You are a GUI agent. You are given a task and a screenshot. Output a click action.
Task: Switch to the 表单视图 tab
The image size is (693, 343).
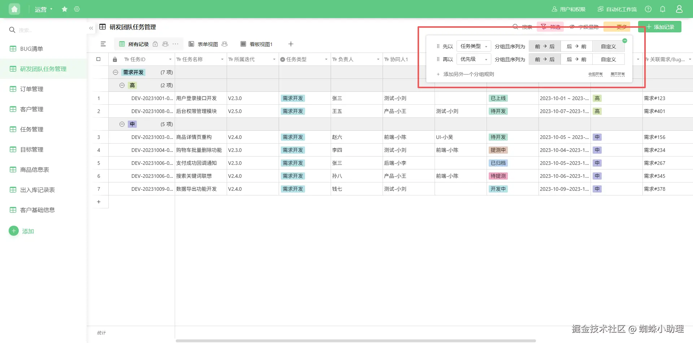pyautogui.click(x=208, y=44)
